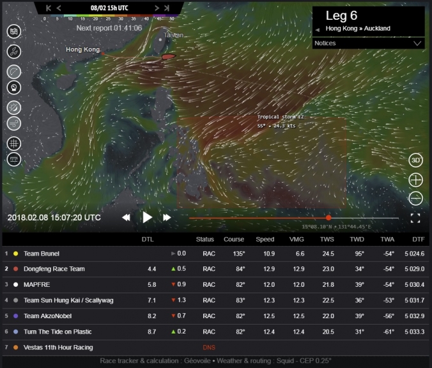Viewport: 432px width, 368px height.
Task: Select Dongfeng Race Team row
Action: 216,269
